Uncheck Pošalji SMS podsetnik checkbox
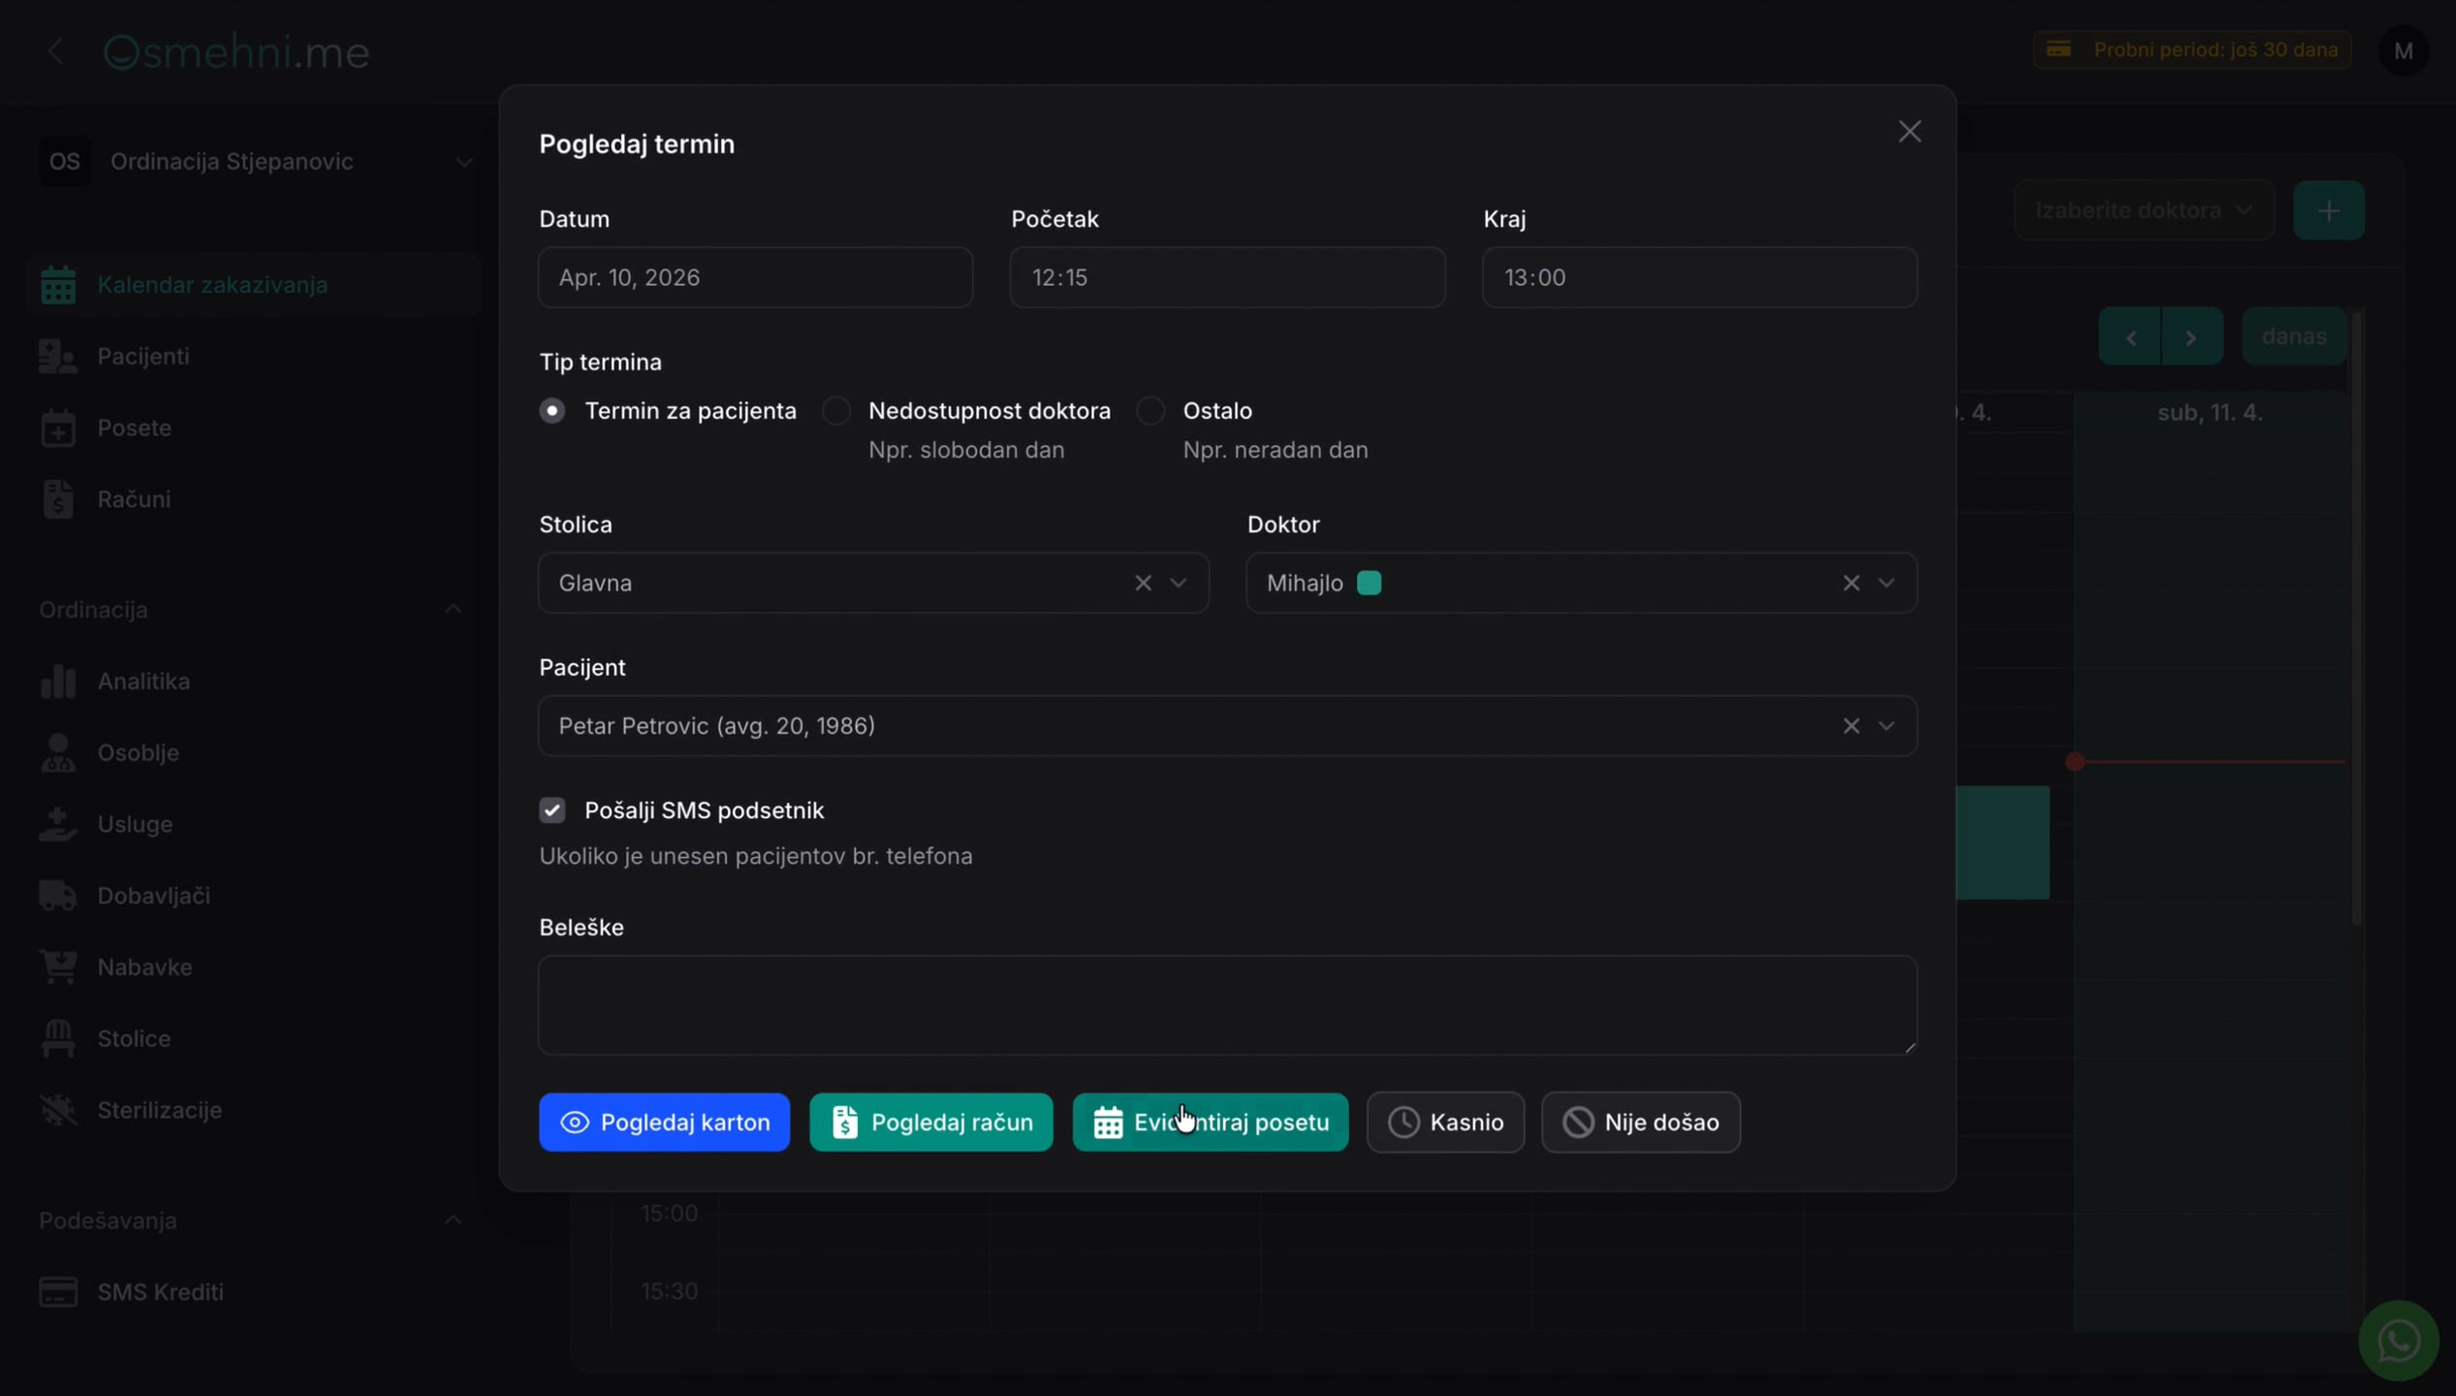 pos(552,810)
